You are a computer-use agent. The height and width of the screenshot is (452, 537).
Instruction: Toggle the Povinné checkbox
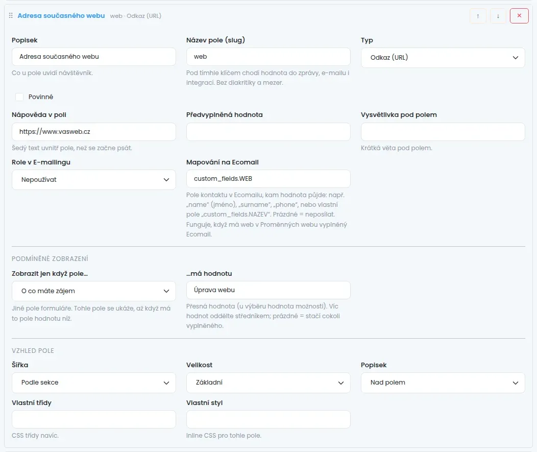(x=19, y=97)
